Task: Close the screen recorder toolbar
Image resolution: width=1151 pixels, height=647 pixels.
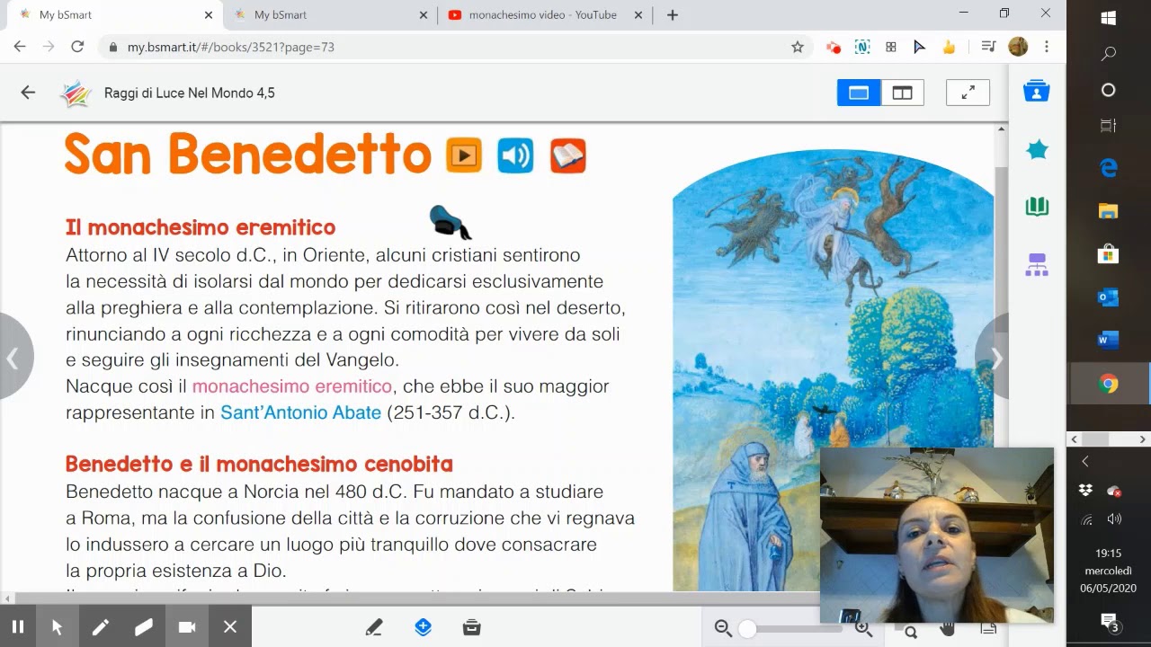Action: (x=230, y=627)
